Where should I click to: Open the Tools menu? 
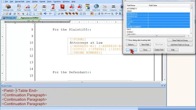coord(49,2)
